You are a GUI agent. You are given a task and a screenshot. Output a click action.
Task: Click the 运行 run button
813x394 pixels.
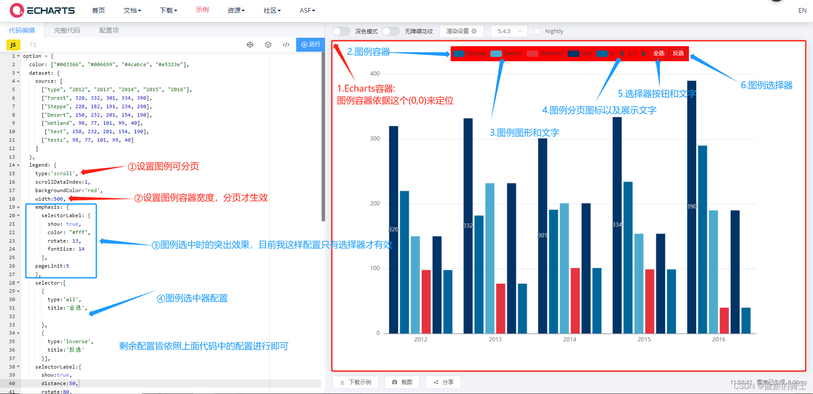pyautogui.click(x=310, y=45)
